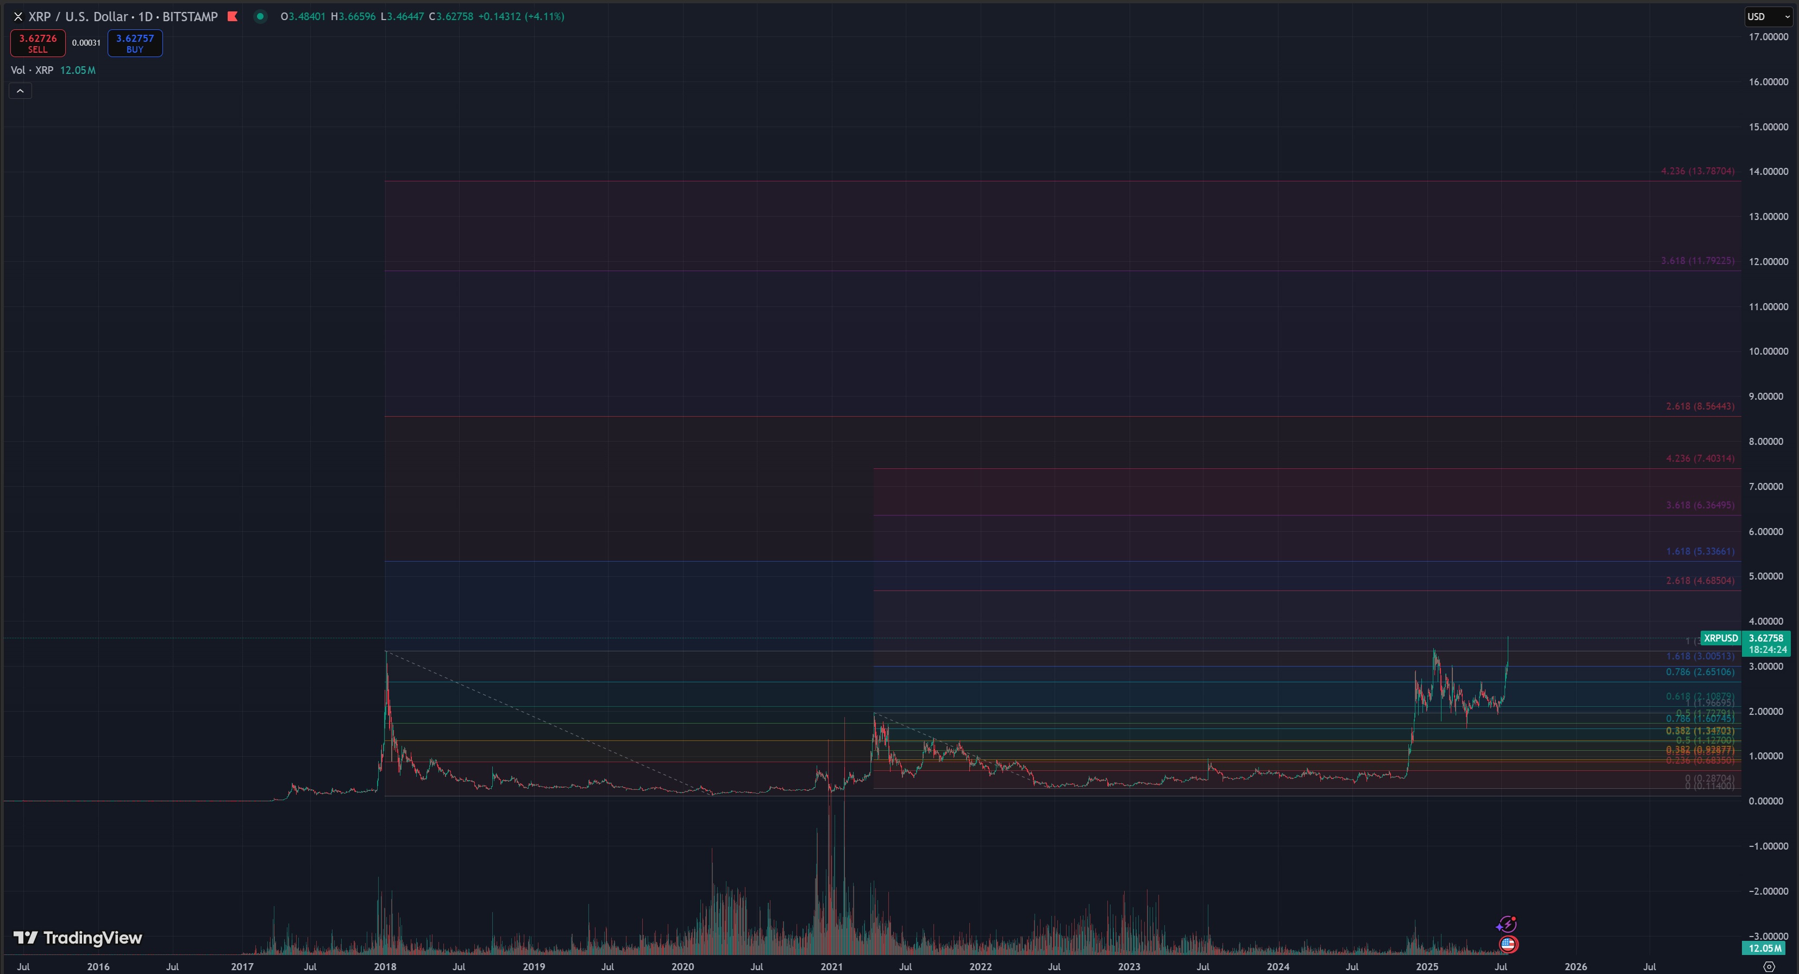This screenshot has height=974, width=1799.
Task: Click the 4.236 (7.40314) Fibonacci level label
Action: pos(1700,458)
